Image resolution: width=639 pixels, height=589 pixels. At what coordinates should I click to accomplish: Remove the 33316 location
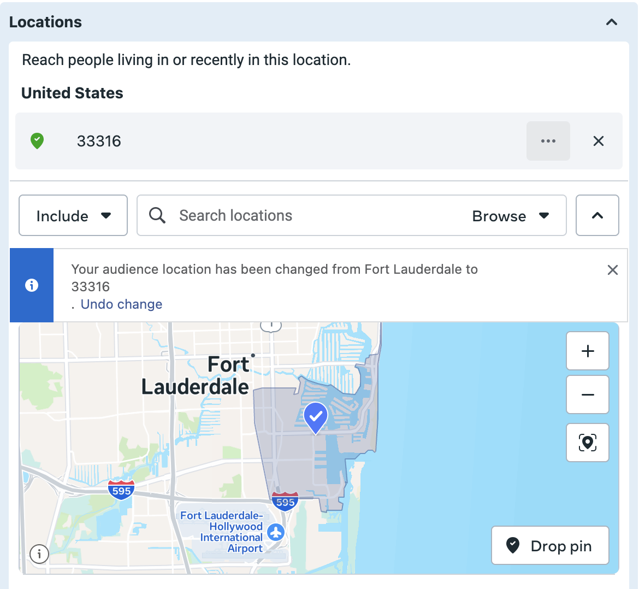tap(598, 141)
